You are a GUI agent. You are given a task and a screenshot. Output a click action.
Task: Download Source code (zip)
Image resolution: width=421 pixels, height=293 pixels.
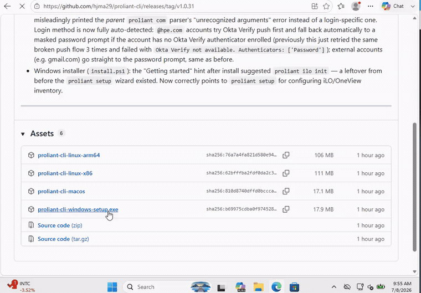pos(60,225)
